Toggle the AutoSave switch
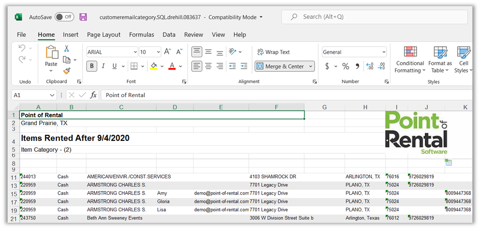The height and width of the screenshot is (229, 480). [64, 17]
